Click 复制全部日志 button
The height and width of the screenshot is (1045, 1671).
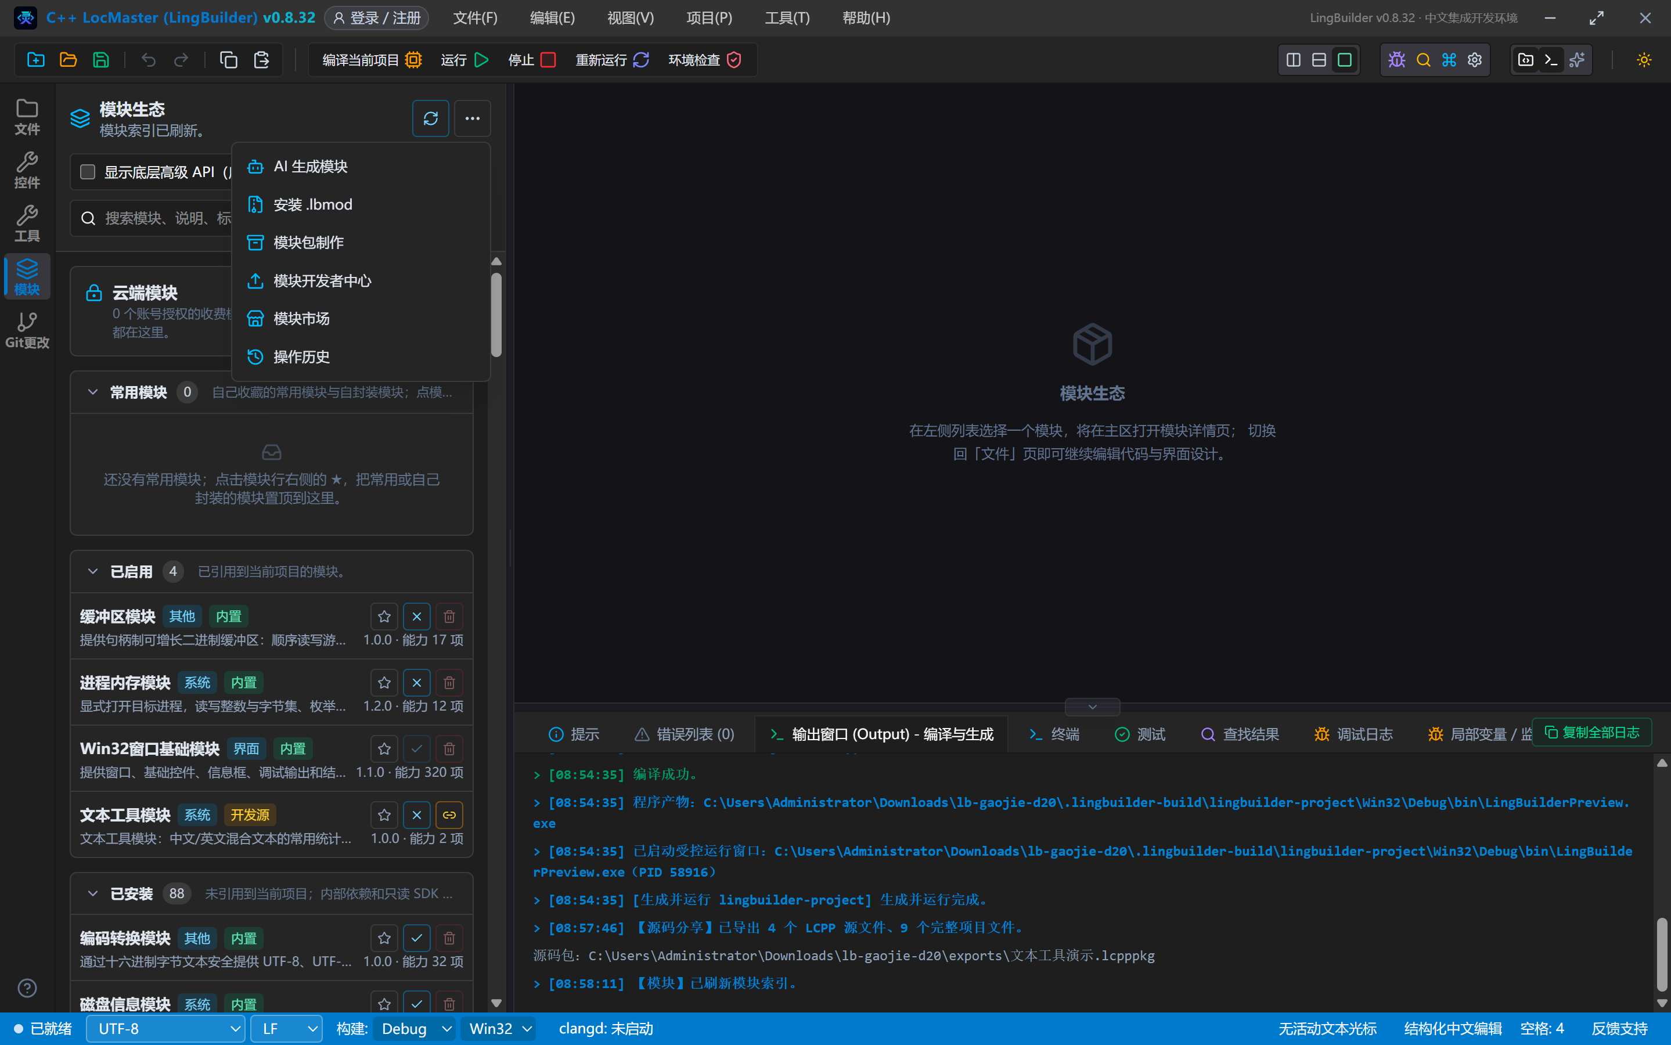(1591, 733)
